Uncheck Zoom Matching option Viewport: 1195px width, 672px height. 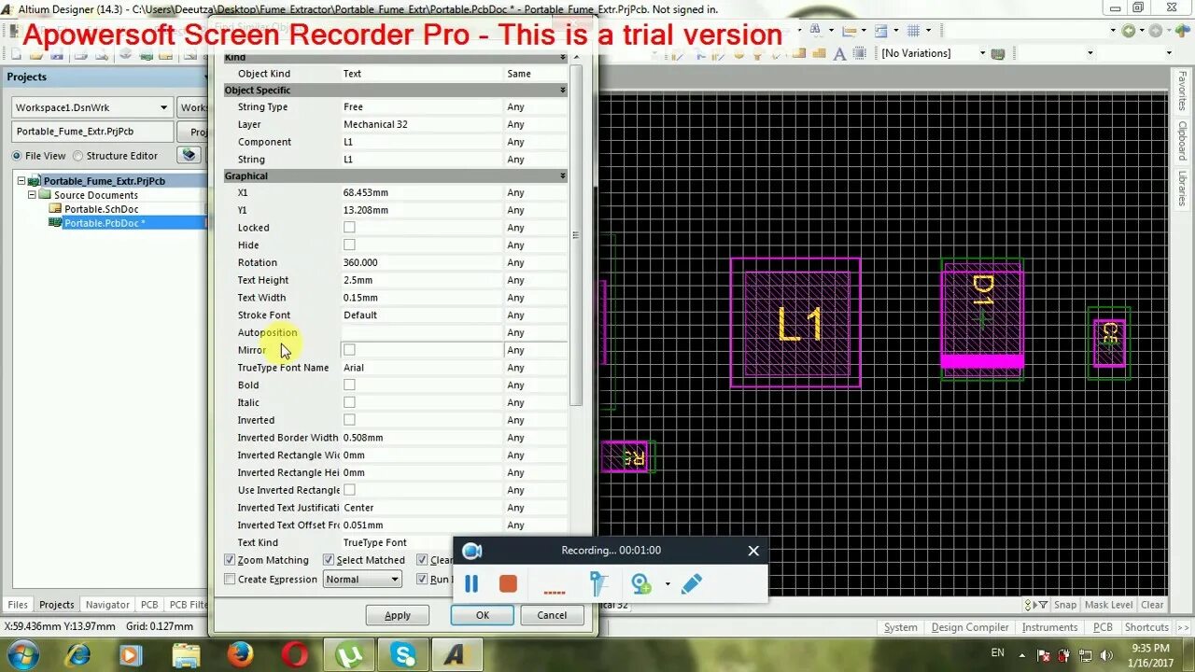[x=230, y=560]
